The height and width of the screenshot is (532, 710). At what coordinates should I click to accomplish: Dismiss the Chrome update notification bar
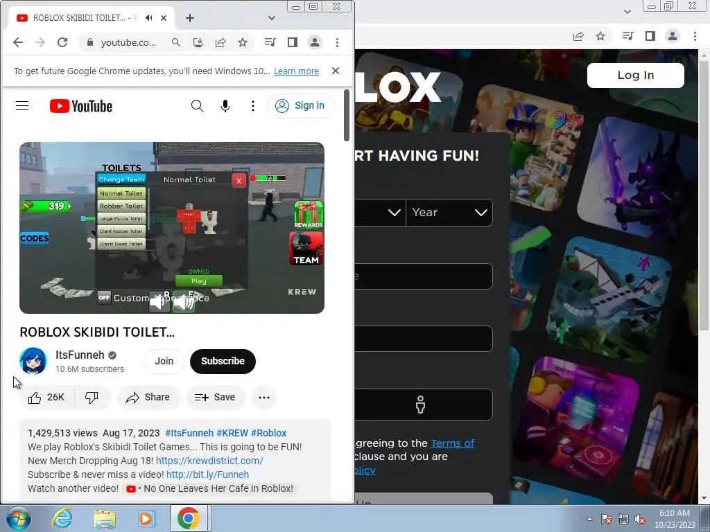(336, 71)
